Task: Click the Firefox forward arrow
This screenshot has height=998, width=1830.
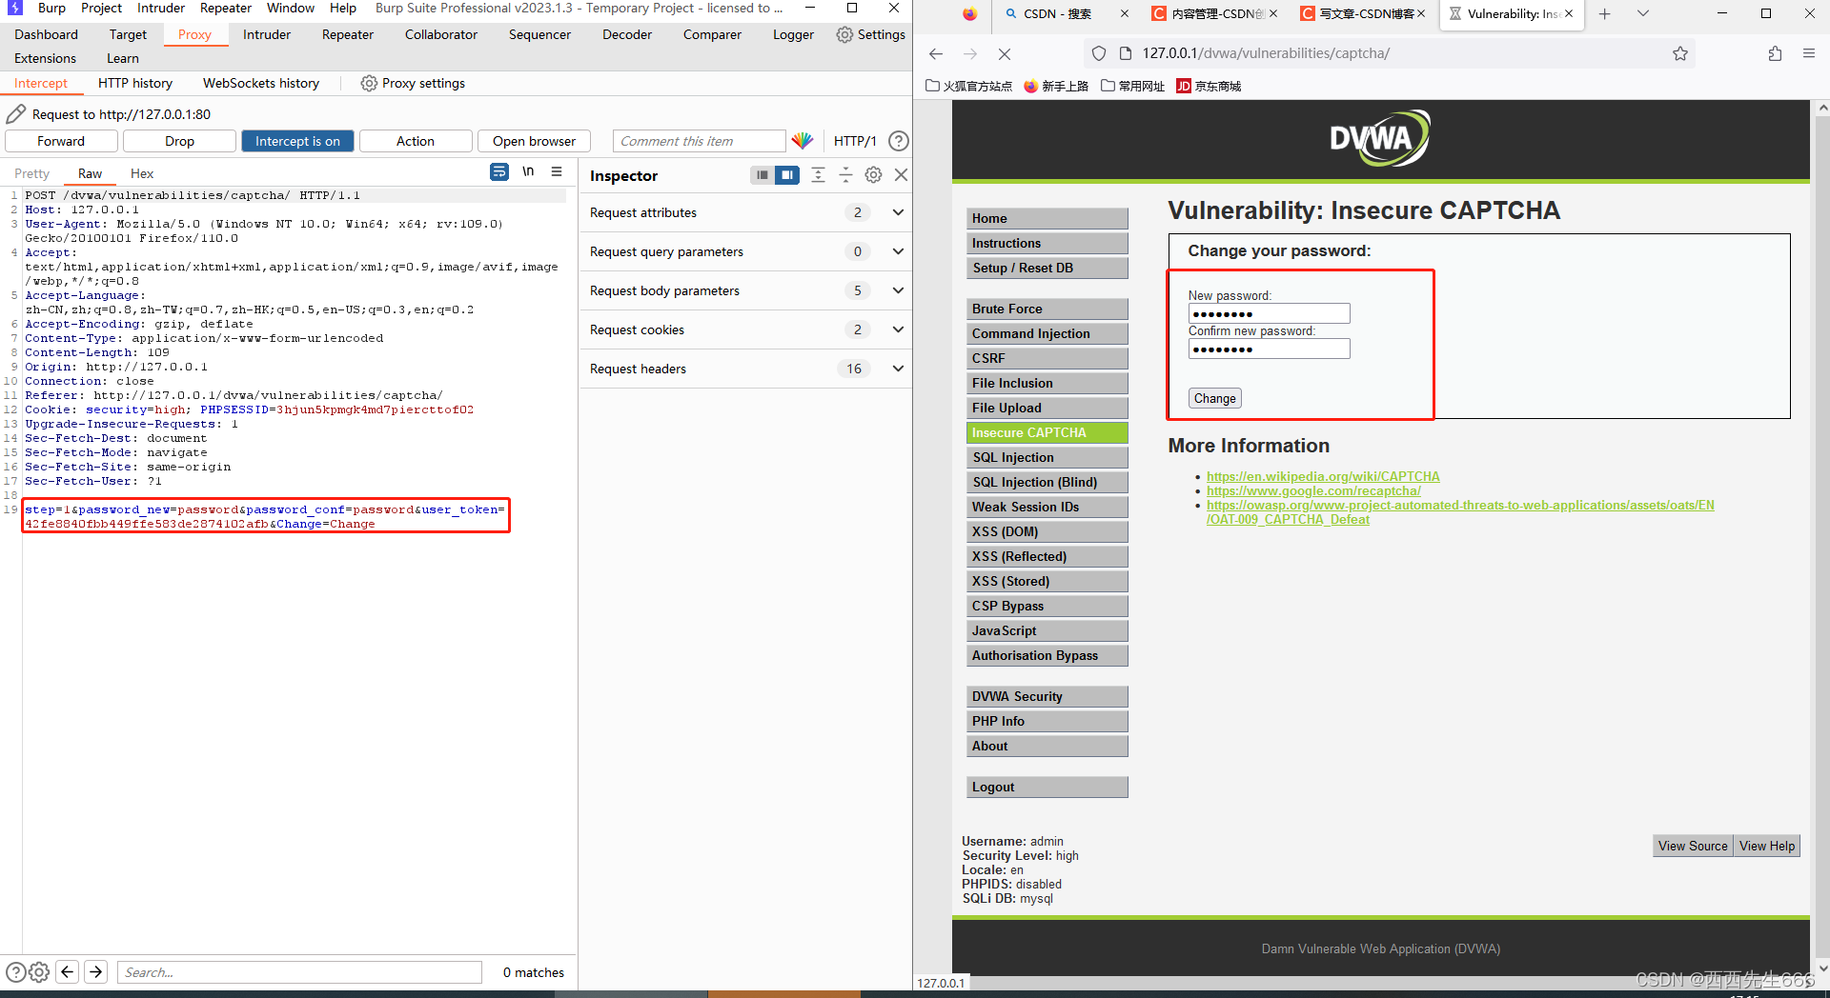Action: click(970, 54)
